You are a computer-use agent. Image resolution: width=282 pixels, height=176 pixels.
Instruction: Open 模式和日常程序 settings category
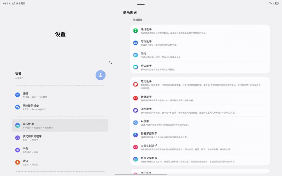pyautogui.click(x=60, y=138)
